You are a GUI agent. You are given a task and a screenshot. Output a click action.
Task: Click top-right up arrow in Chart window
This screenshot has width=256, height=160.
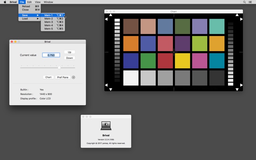[237, 15]
